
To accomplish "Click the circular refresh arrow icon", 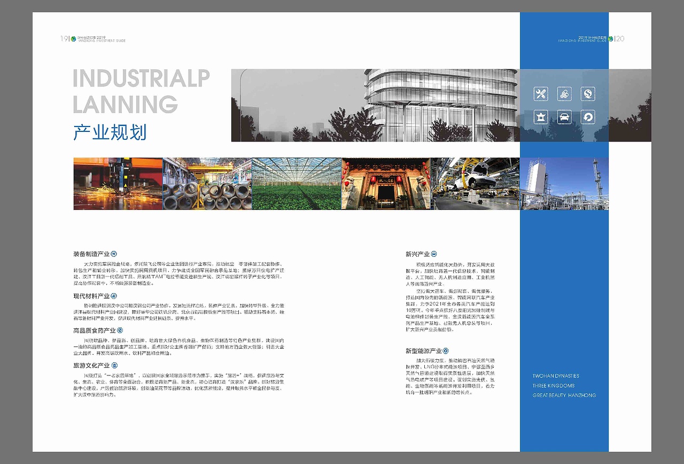I will pyautogui.click(x=588, y=117).
